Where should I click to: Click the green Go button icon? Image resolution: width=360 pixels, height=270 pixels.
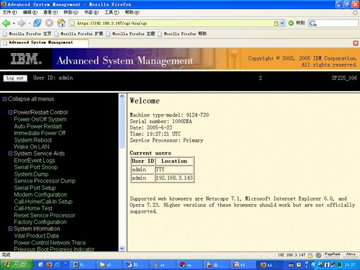pos(291,23)
